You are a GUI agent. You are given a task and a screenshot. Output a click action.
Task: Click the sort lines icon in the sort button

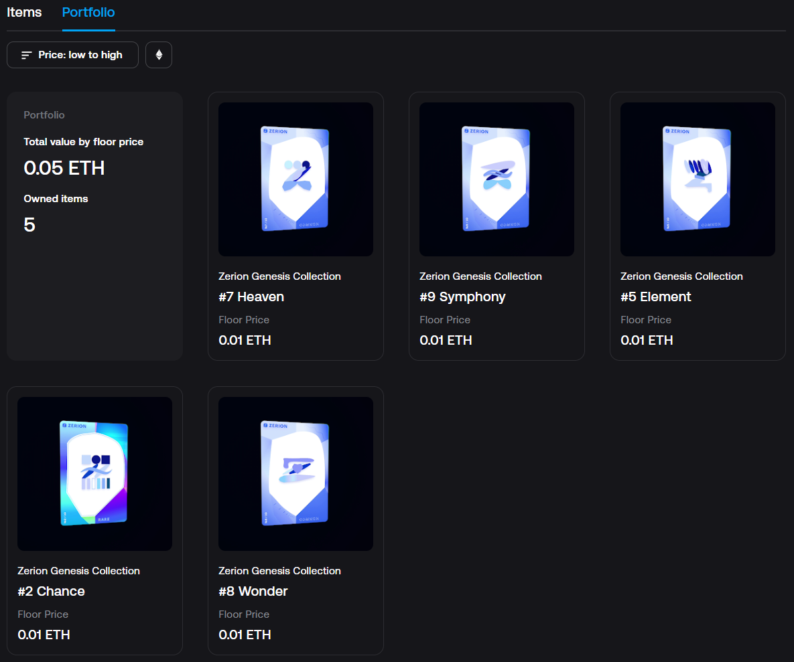(x=25, y=55)
